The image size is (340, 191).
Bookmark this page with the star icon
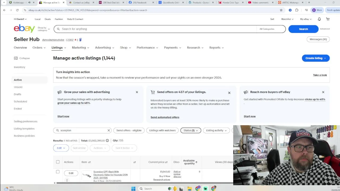[x=281, y=10]
